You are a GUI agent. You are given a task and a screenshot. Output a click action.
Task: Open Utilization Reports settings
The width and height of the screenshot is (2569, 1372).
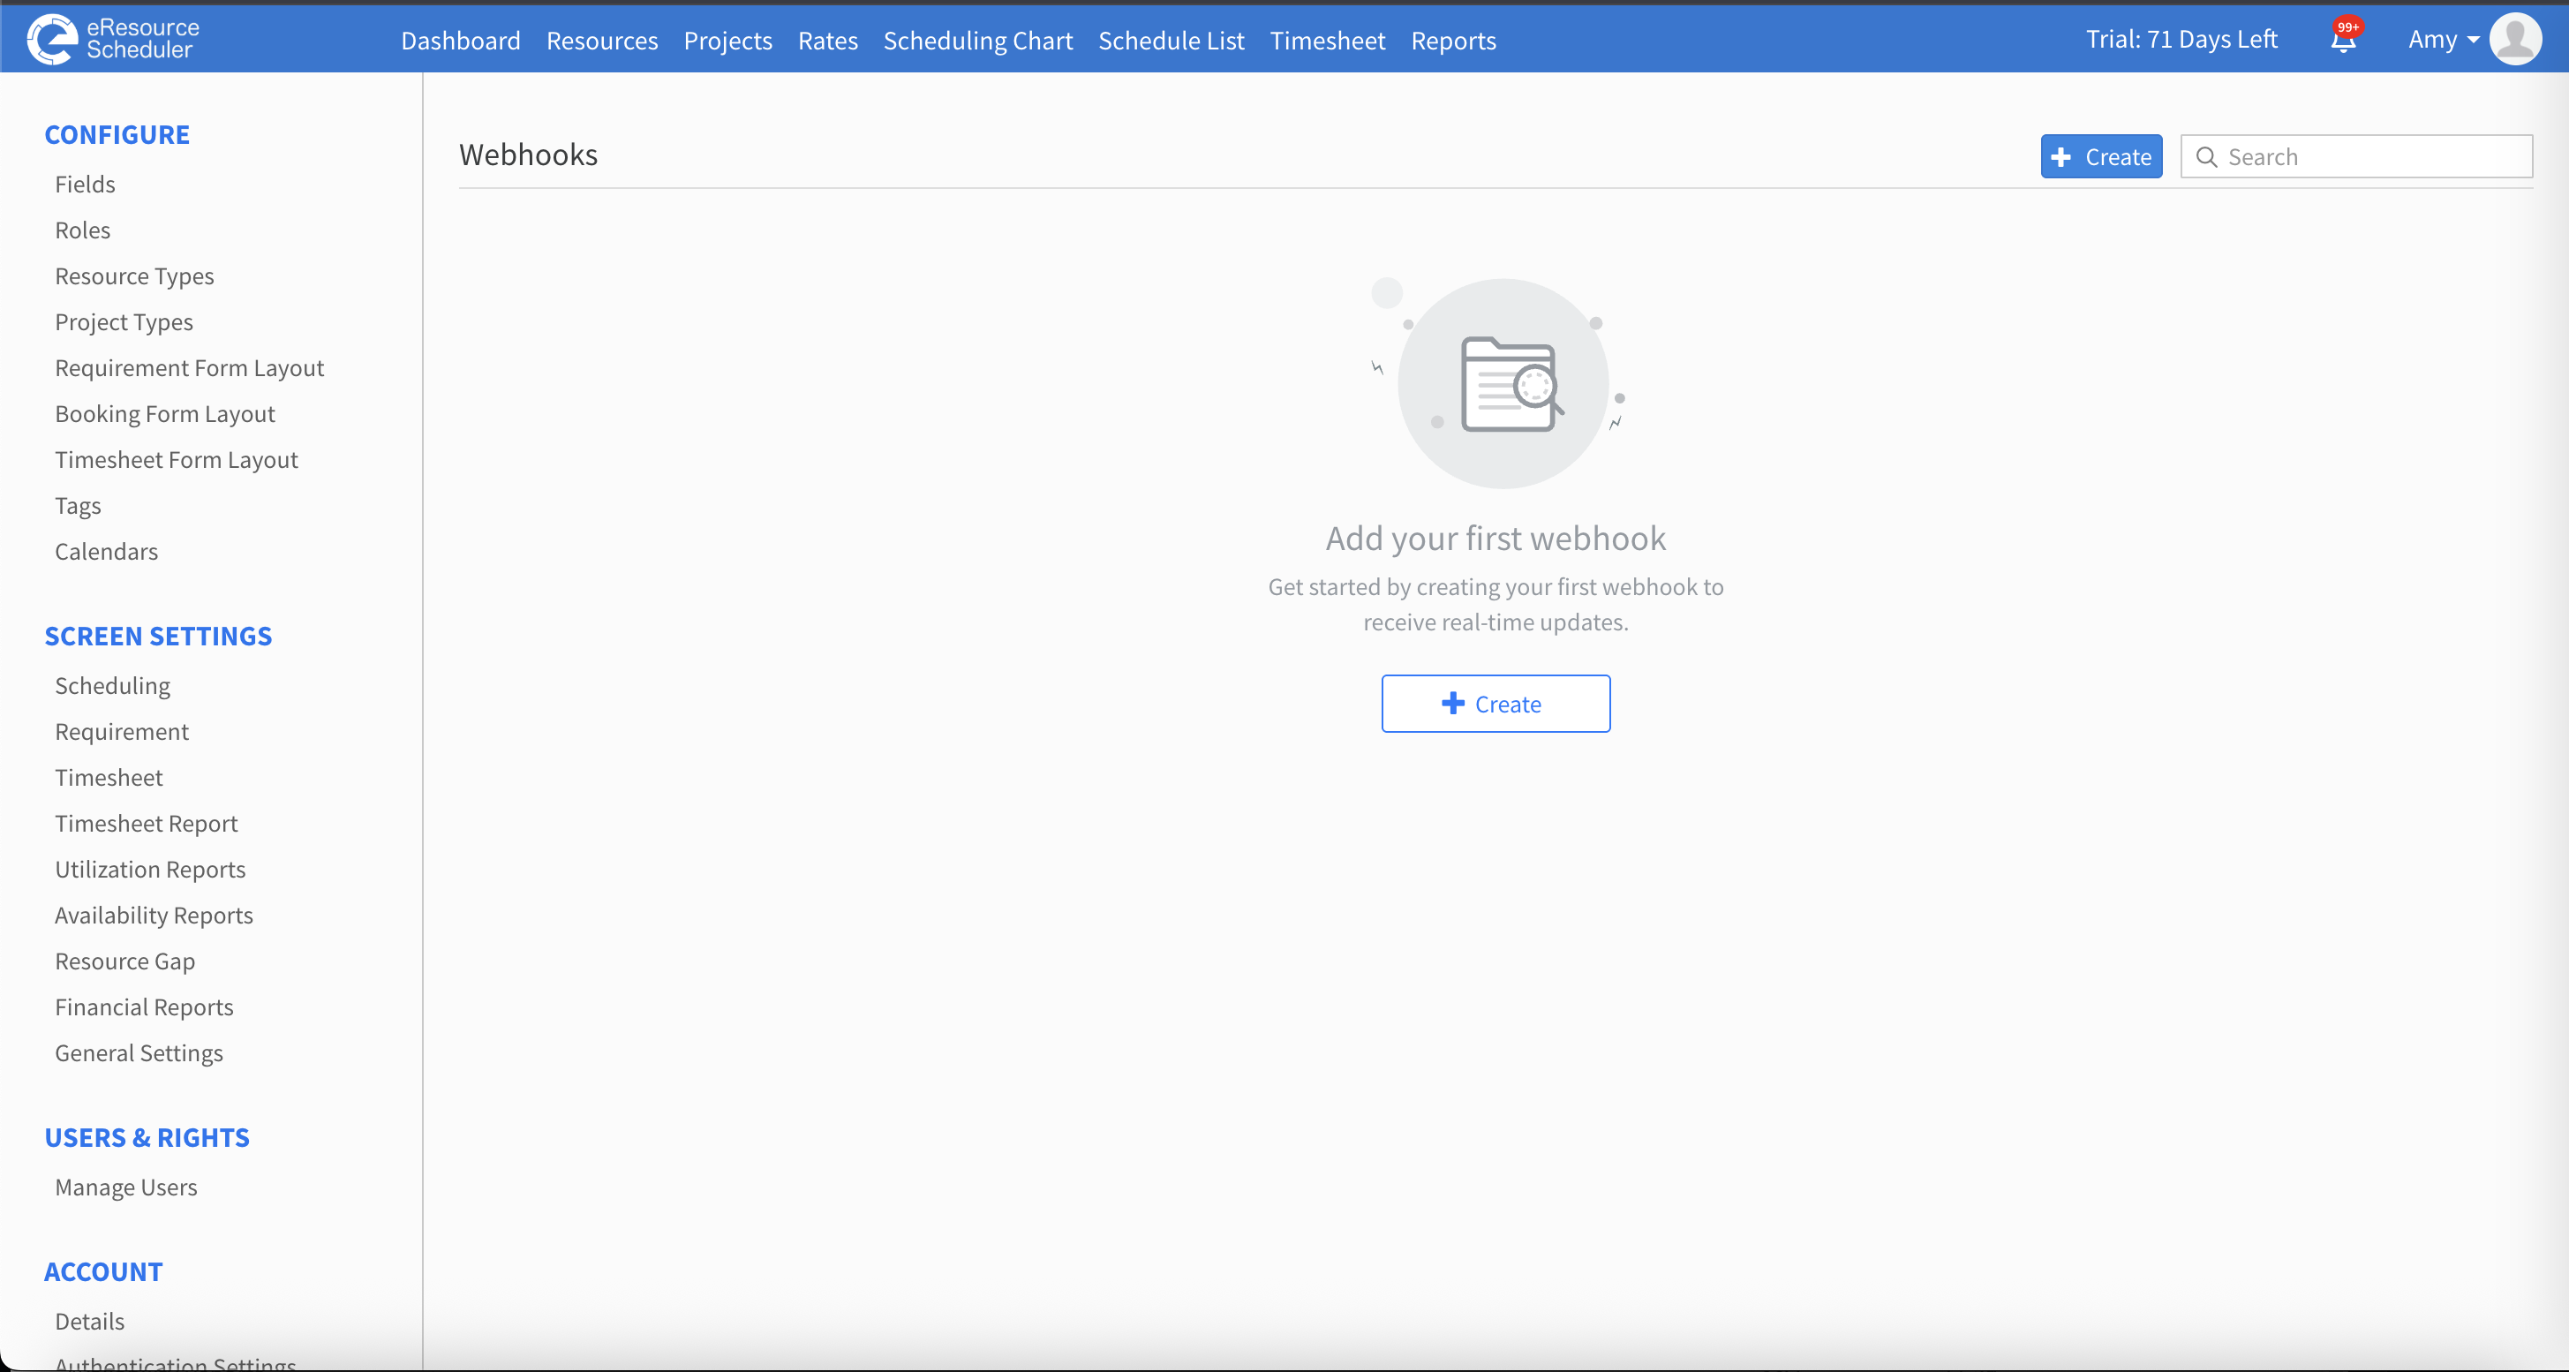(x=151, y=870)
